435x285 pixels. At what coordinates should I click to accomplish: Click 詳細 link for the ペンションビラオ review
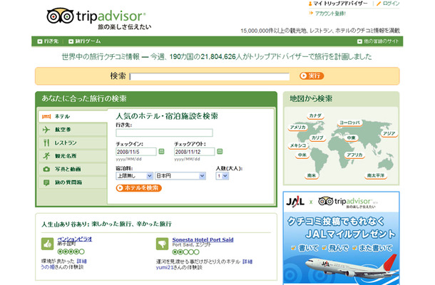coord(81,261)
